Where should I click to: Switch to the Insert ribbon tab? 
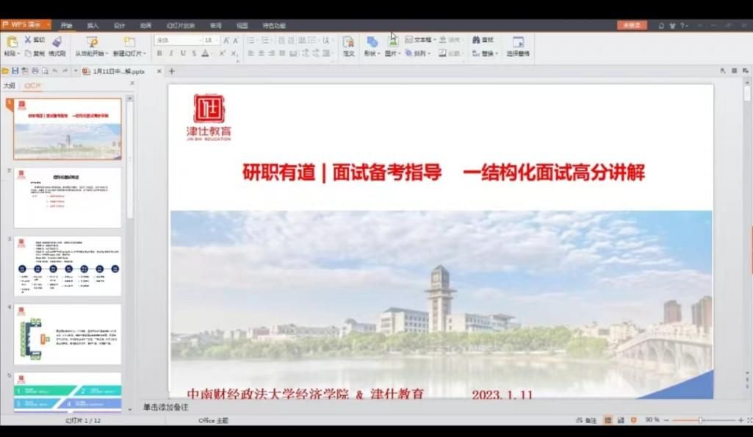coord(93,26)
